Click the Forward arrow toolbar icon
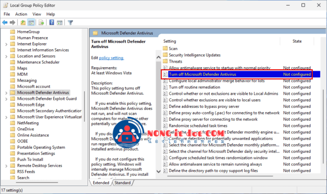Screen dimensions: 327x194 pyautogui.click(x=12, y=22)
